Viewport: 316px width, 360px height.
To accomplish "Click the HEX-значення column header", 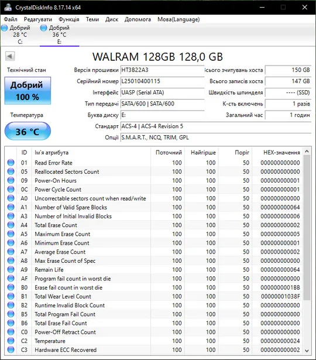I will 278,152.
